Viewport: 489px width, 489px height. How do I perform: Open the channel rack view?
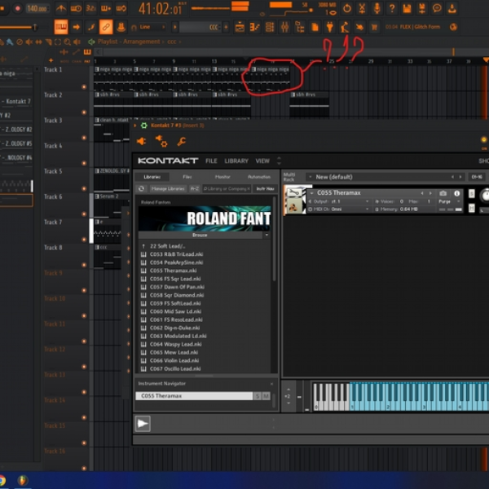[270, 28]
